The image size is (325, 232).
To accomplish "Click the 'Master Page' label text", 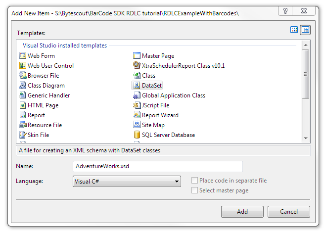I will [158, 56].
